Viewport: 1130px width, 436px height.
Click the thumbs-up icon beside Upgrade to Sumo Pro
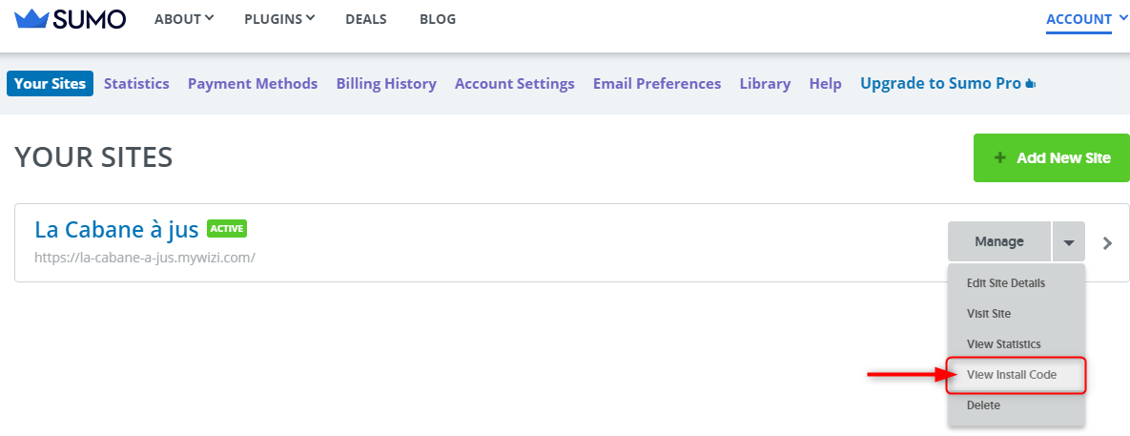pyautogui.click(x=1030, y=84)
